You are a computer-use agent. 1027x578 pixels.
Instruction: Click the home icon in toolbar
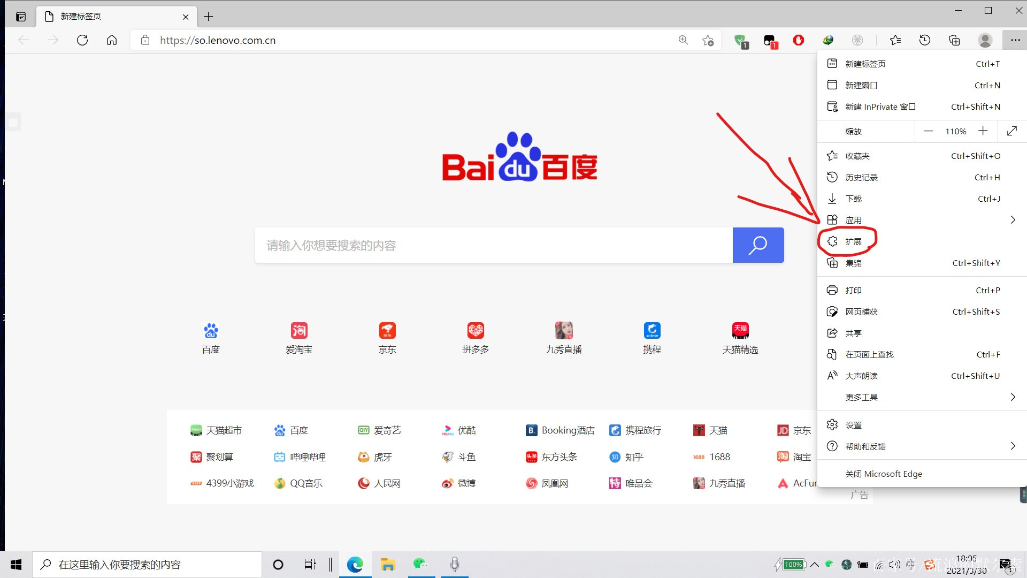[112, 40]
